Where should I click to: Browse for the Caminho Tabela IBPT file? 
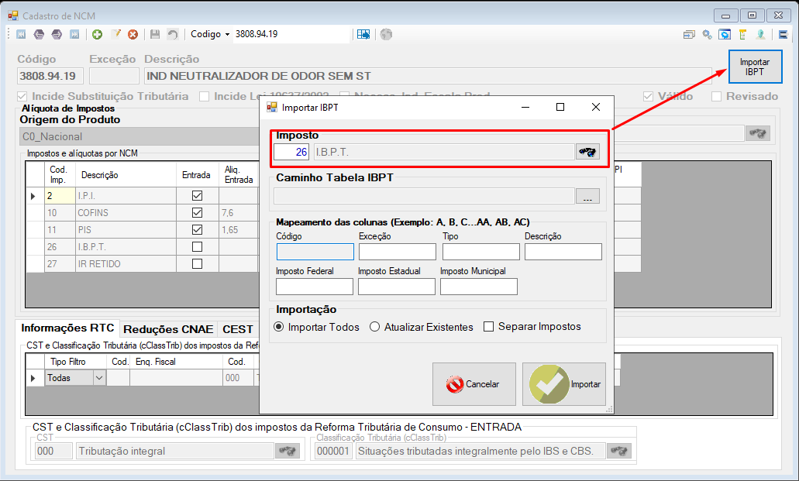587,196
